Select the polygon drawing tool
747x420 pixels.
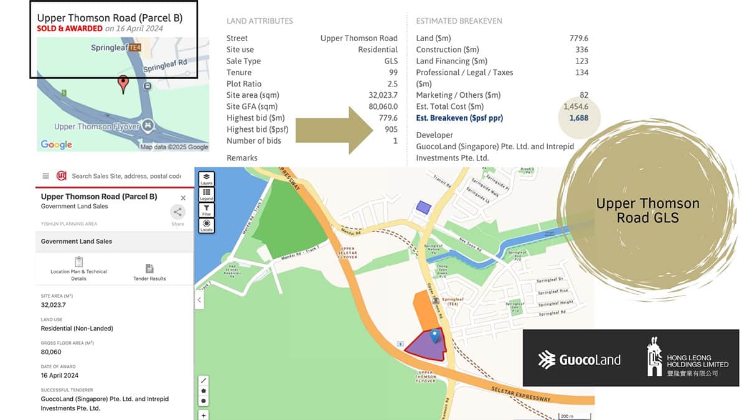pos(204,391)
